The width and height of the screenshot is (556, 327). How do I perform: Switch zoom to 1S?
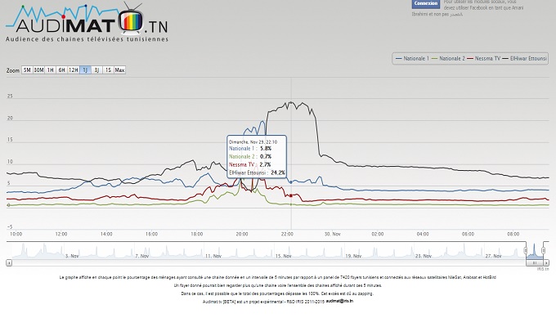tap(108, 70)
